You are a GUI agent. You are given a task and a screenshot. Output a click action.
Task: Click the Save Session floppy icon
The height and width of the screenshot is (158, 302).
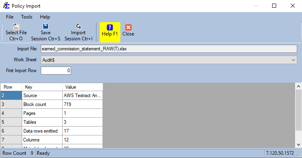(x=46, y=26)
